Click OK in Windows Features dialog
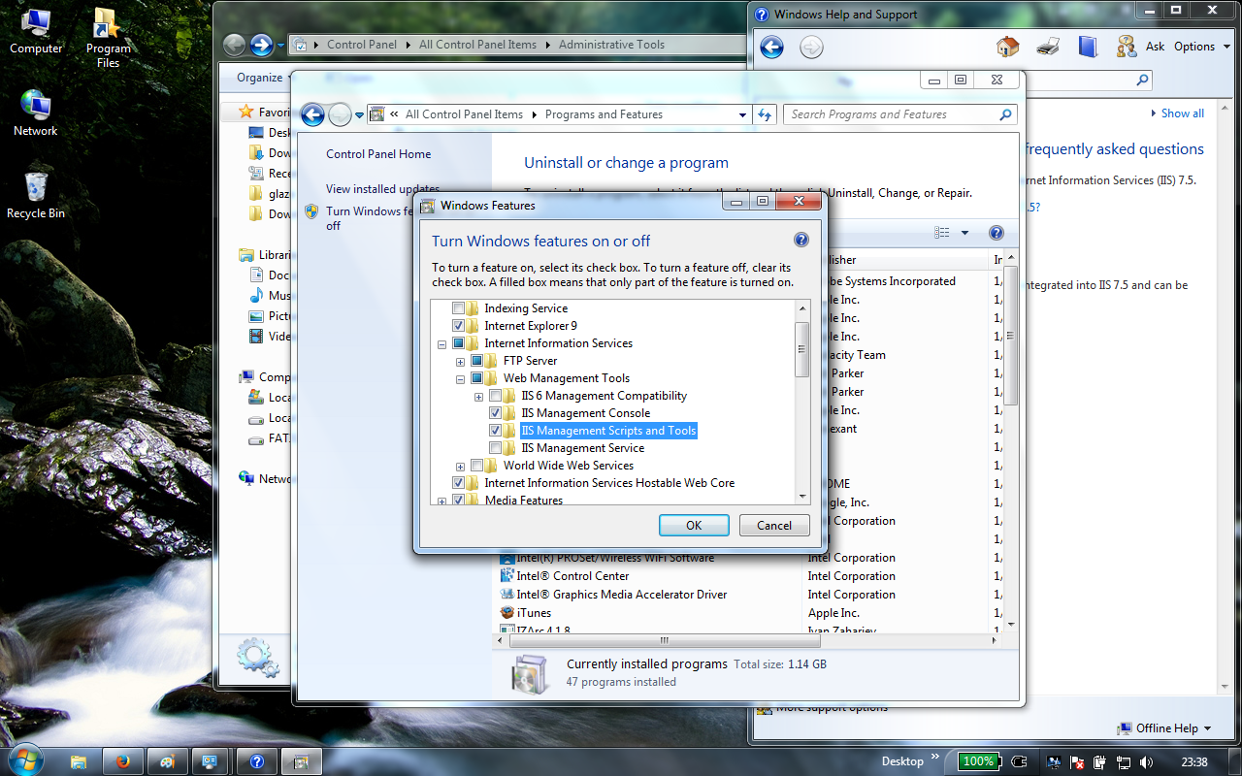The height and width of the screenshot is (776, 1242). tap(694, 525)
